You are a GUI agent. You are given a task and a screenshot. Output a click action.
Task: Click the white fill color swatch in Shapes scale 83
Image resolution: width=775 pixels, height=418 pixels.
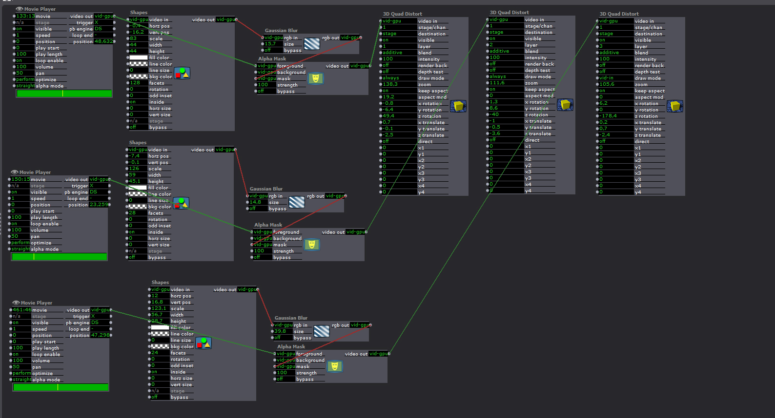tap(138, 57)
